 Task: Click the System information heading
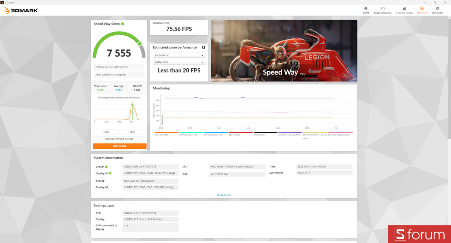coord(108,158)
